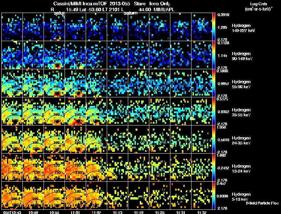
Task: Select the 149-227 keV panel at 11:37
Action: tap(202, 27)
